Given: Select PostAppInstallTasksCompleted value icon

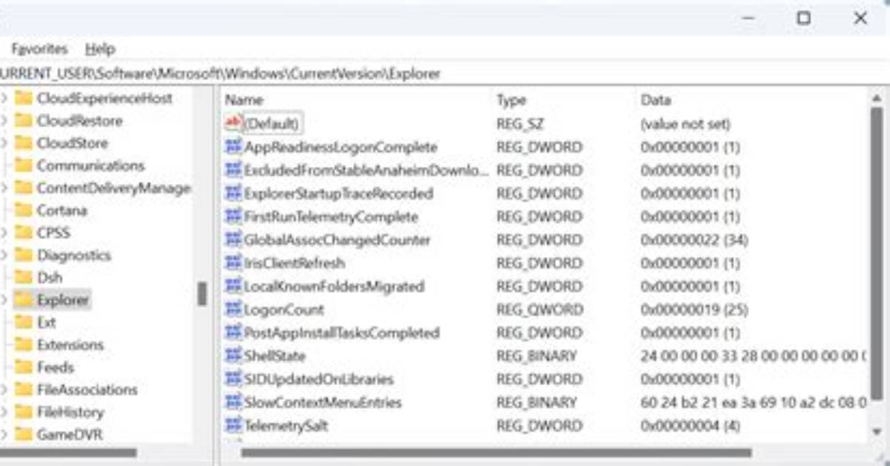Looking at the screenshot, I should (234, 332).
